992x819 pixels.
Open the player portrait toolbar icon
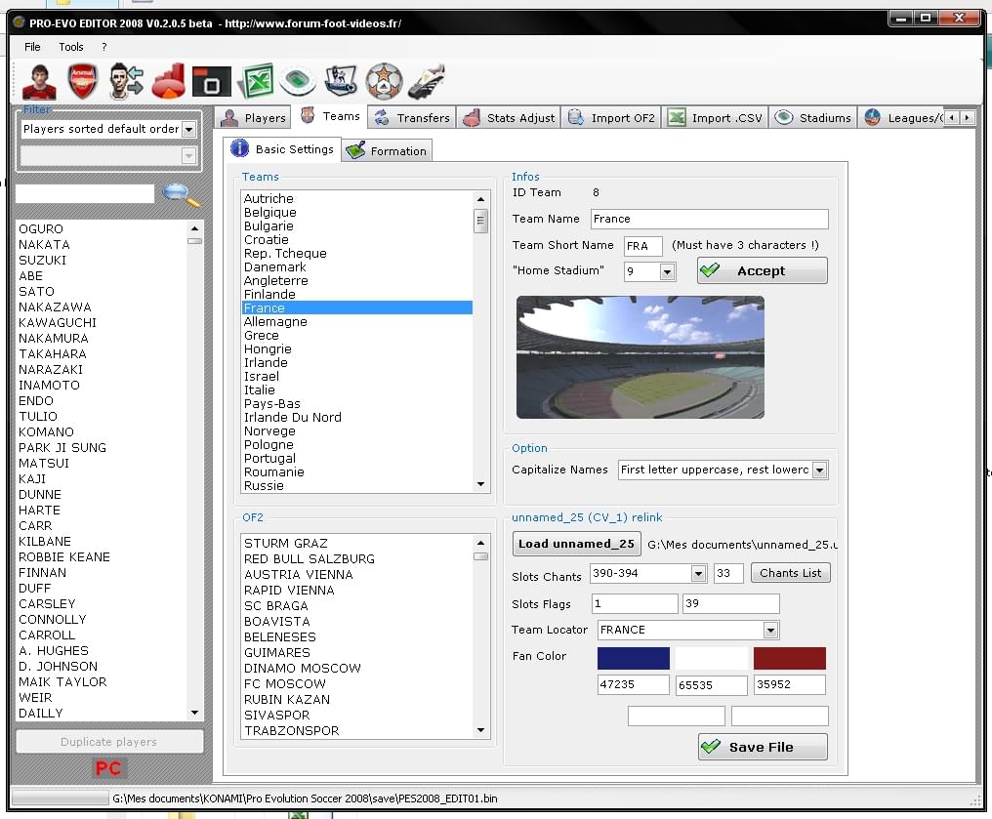(39, 82)
